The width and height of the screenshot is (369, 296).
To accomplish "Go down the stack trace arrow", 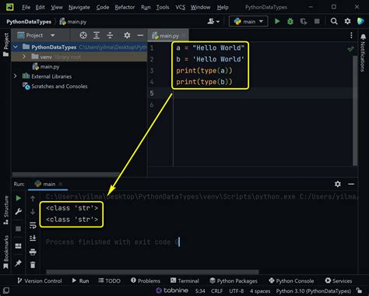I will coord(33,212).
